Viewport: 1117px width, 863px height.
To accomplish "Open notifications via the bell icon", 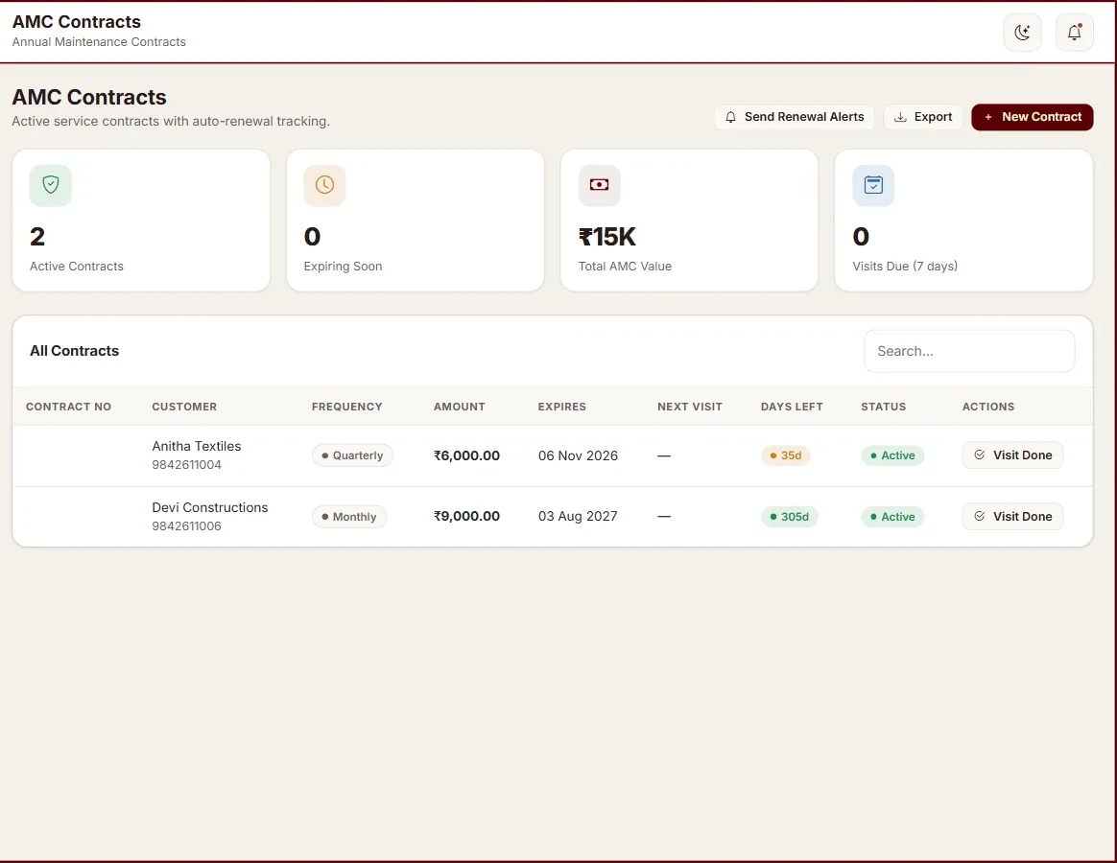I will (1074, 32).
